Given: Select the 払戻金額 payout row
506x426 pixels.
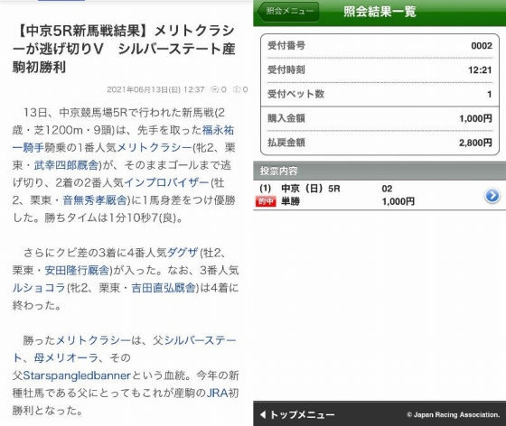Looking at the screenshot, I should coord(379,143).
